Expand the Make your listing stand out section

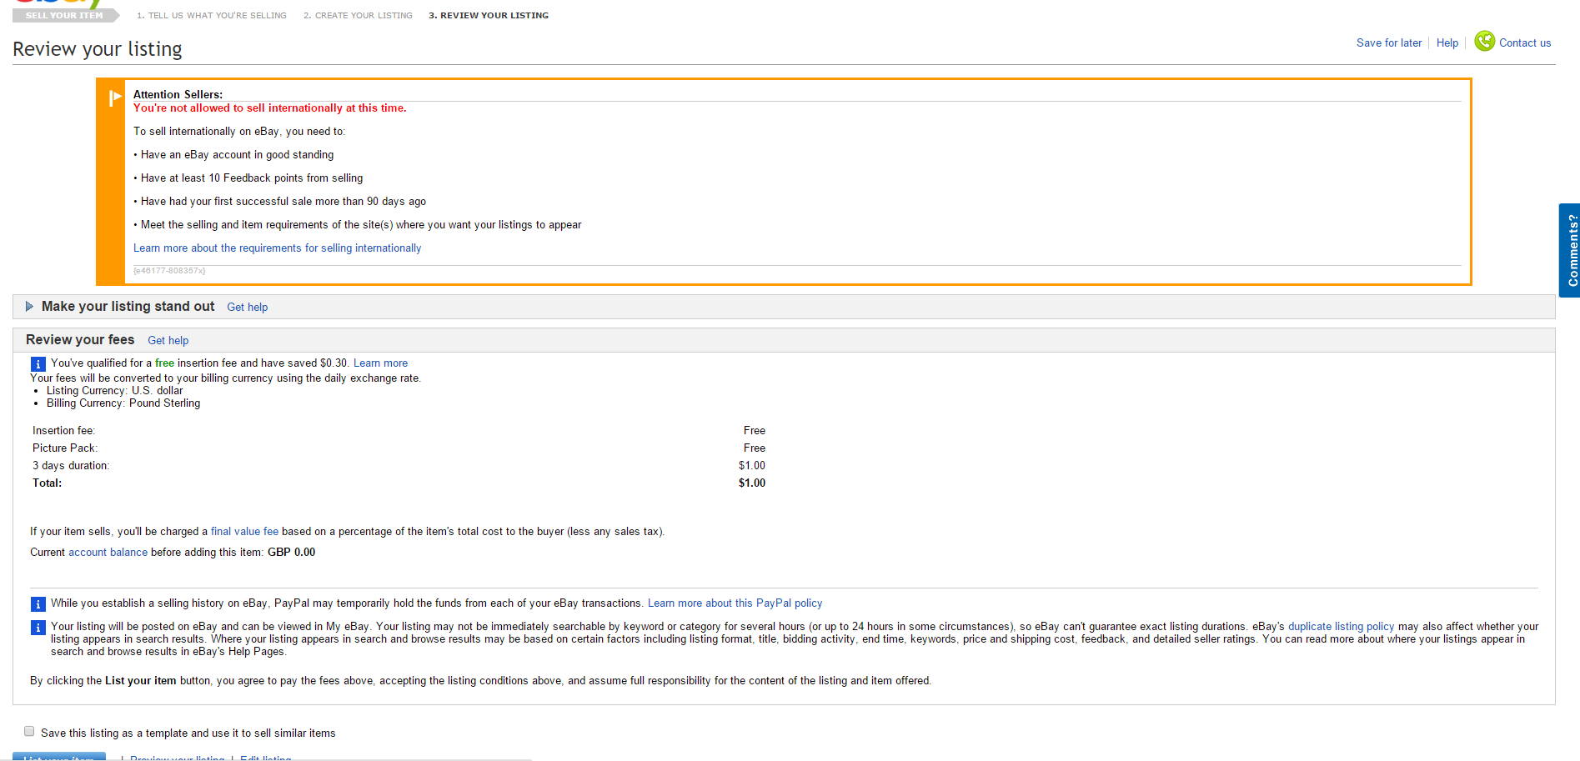click(x=30, y=307)
